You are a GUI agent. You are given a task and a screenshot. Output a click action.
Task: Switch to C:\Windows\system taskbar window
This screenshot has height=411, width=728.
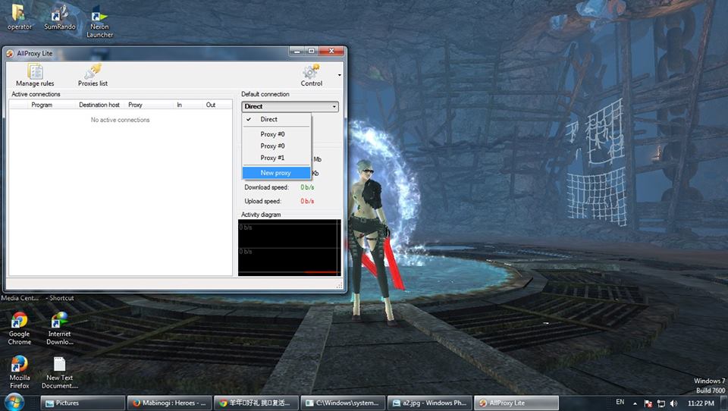343,403
